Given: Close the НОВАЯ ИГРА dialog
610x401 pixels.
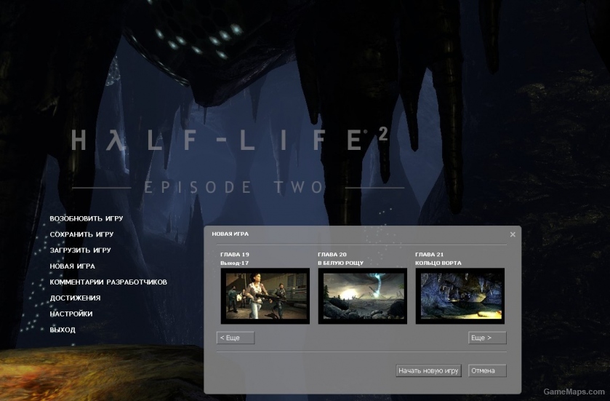Looking at the screenshot, I should click(x=513, y=234).
